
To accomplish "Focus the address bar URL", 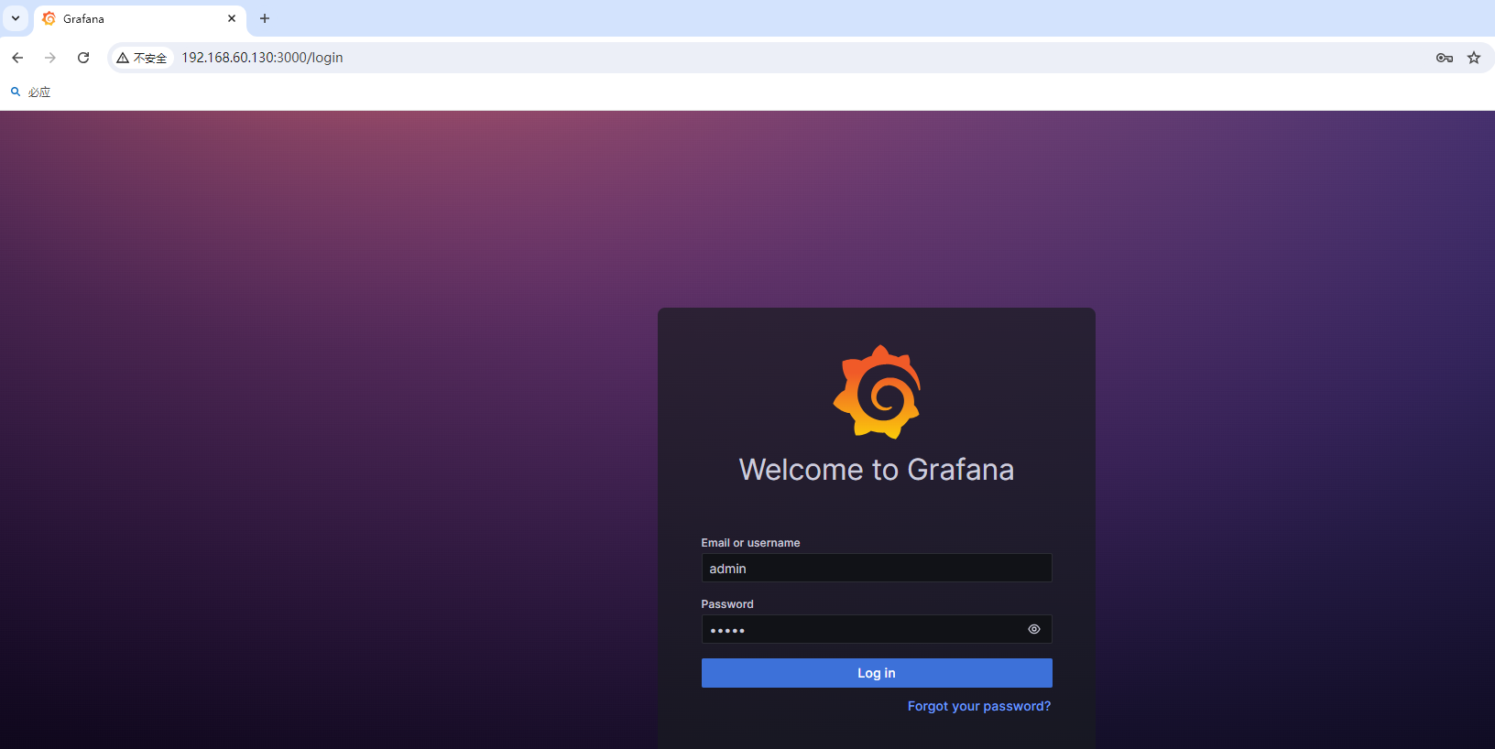I will (262, 58).
